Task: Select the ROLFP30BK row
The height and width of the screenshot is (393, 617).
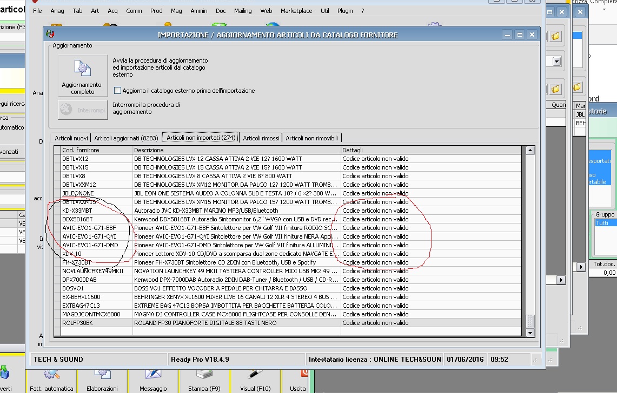Action: click(291, 323)
